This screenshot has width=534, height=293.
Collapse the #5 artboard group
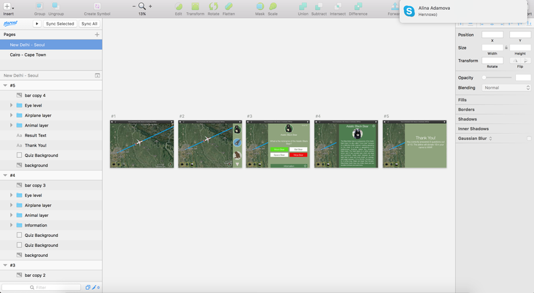pos(5,85)
